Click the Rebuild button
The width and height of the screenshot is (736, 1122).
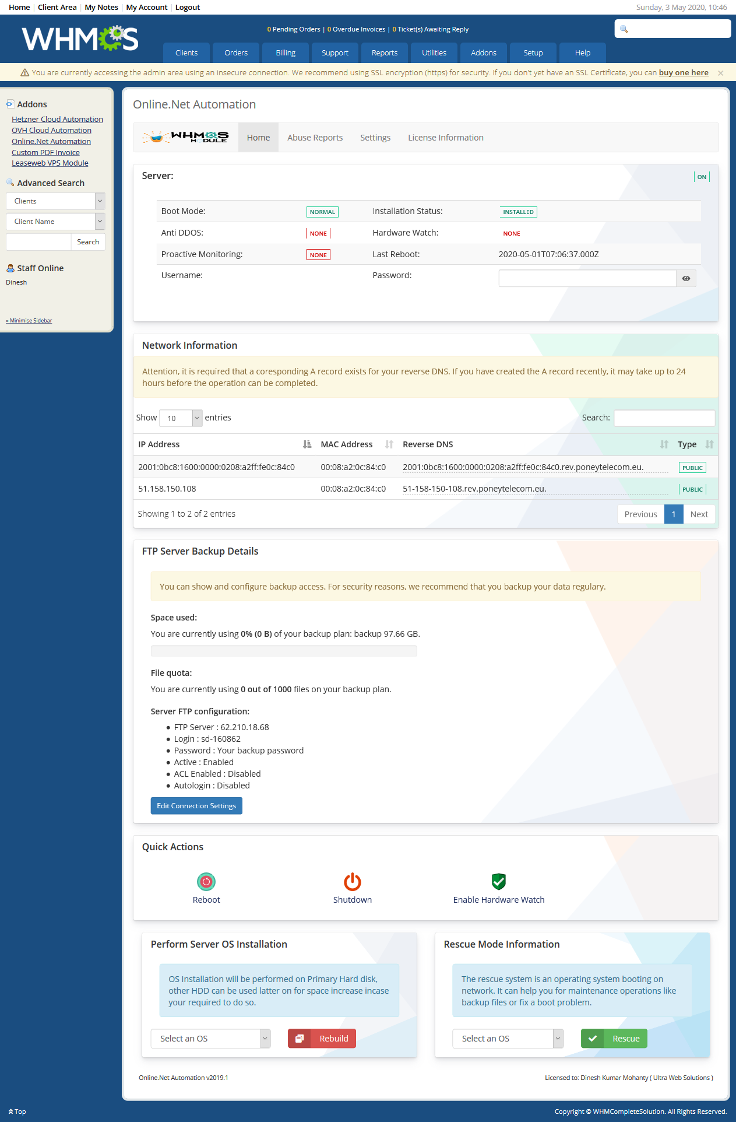pos(322,1039)
